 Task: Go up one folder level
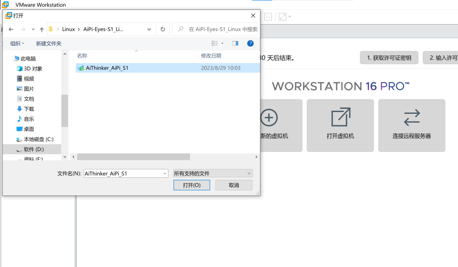click(42, 29)
